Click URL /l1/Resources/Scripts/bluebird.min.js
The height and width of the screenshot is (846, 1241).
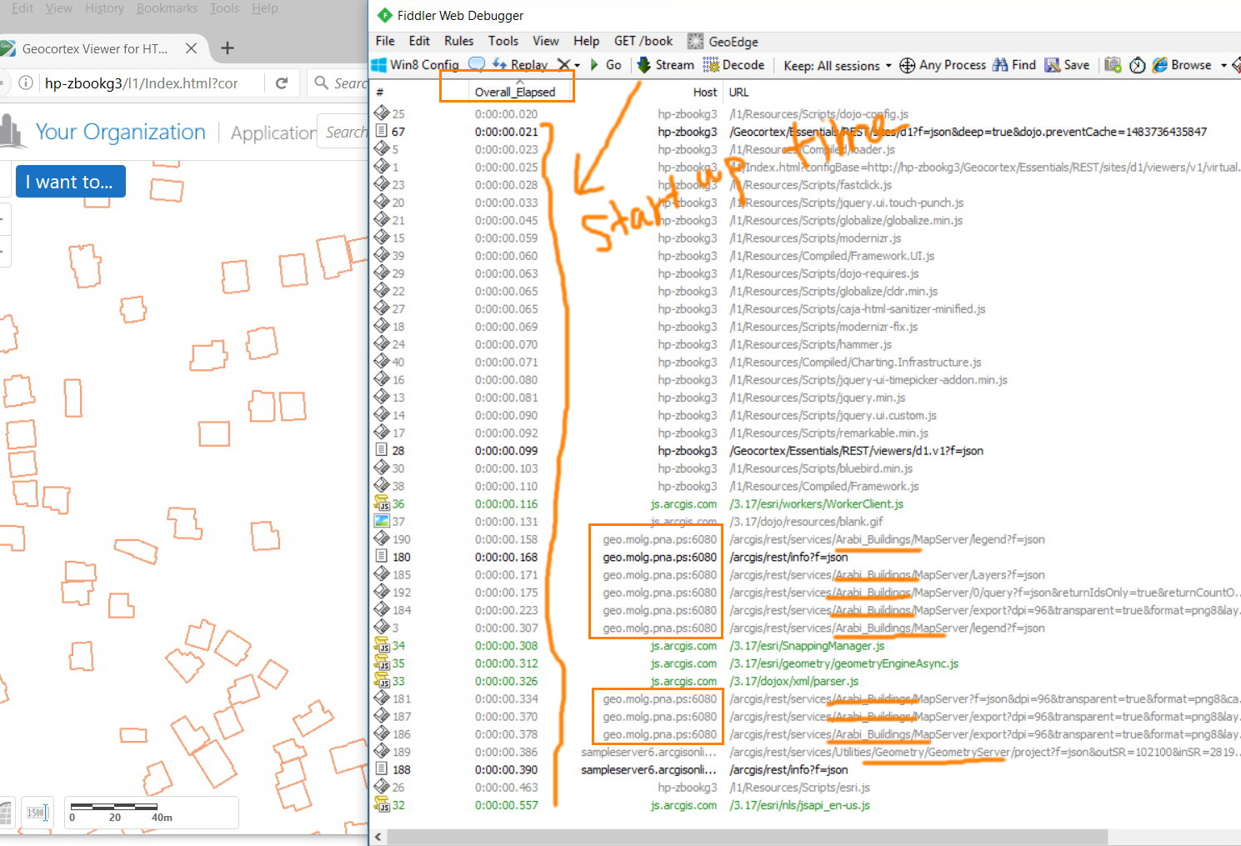(821, 468)
